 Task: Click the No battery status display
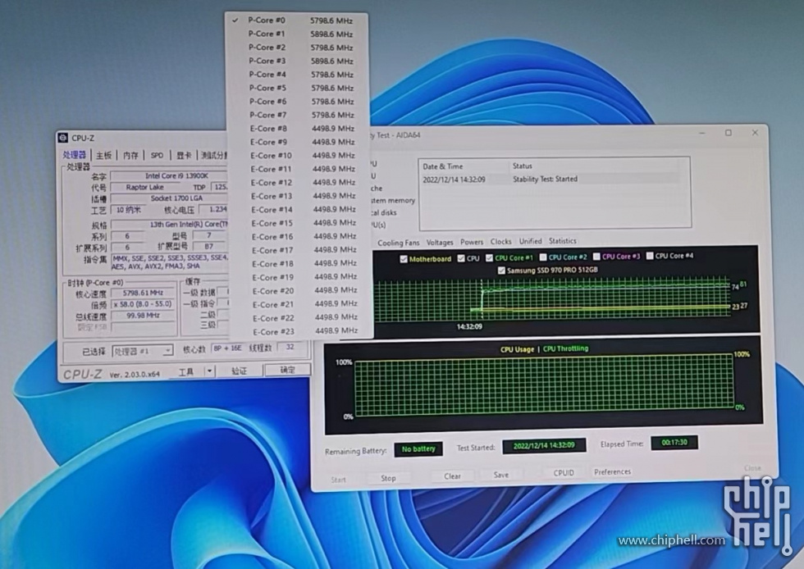pyautogui.click(x=418, y=449)
